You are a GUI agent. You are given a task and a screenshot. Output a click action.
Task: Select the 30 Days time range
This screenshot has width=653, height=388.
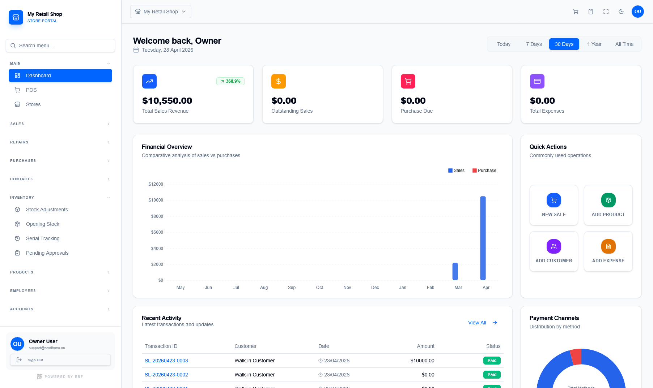pos(564,44)
